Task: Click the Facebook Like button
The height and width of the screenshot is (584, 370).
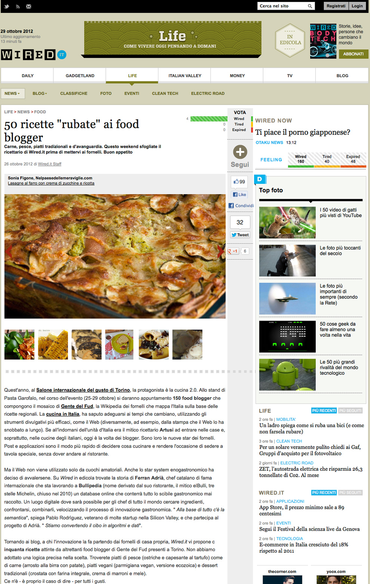Action: point(239,195)
